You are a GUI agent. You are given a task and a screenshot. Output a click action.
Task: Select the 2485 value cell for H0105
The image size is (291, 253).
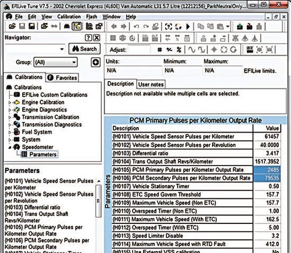(x=267, y=169)
